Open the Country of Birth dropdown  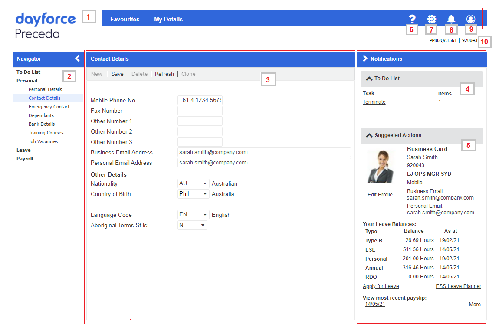click(x=194, y=194)
